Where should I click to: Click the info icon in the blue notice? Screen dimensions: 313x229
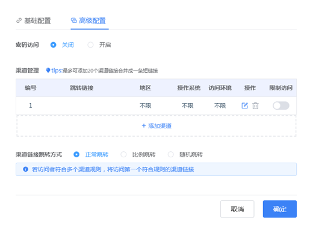tap(25, 169)
